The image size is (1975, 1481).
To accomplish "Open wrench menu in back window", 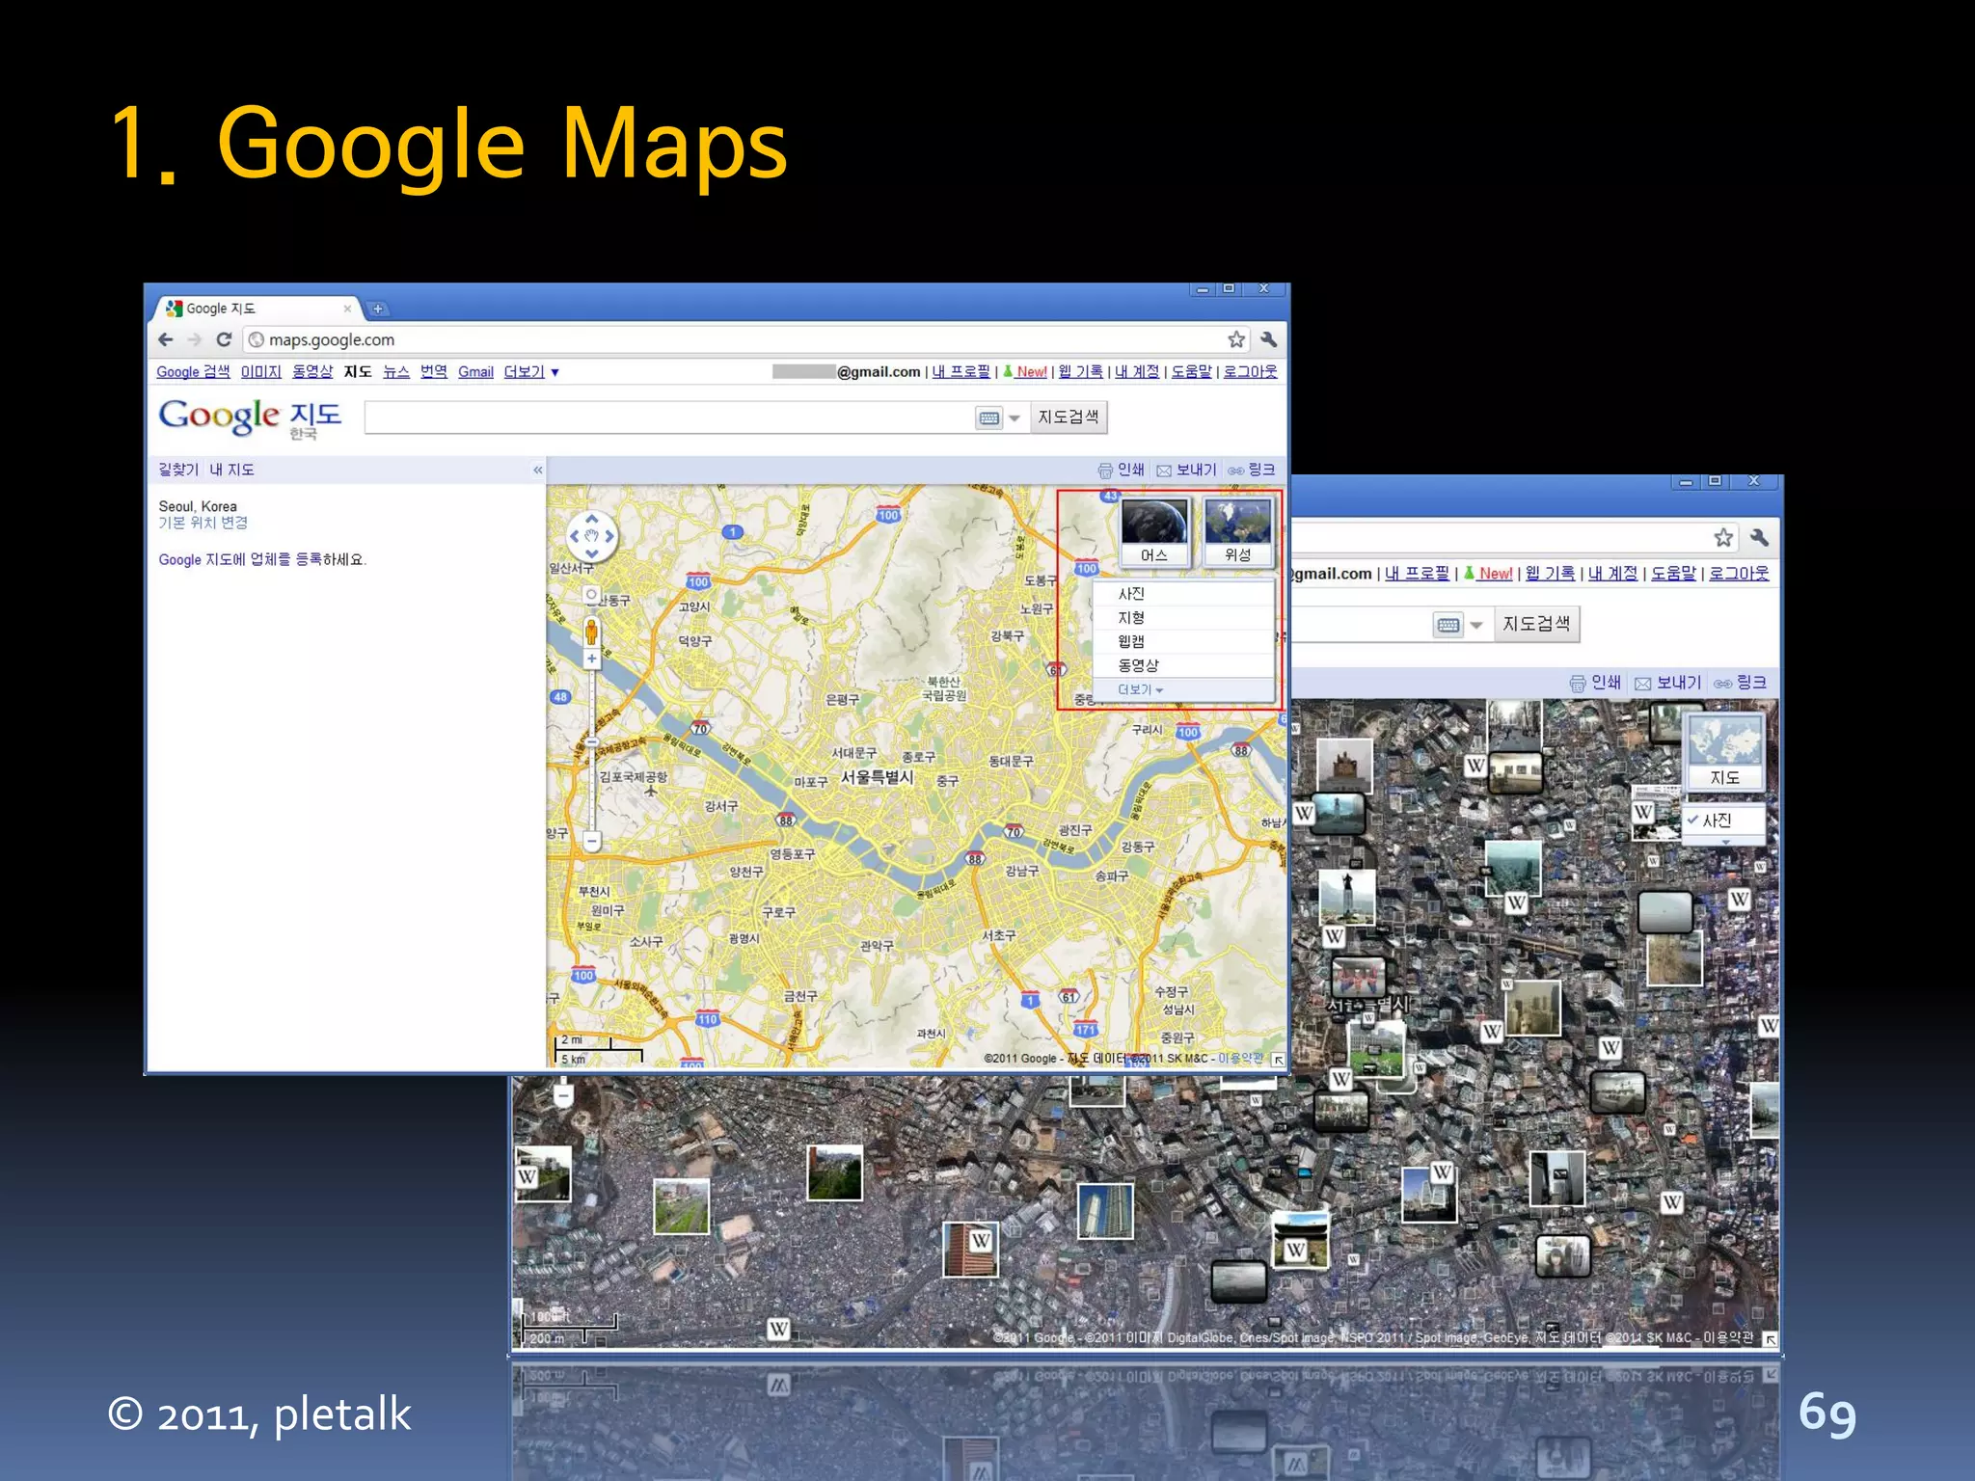I will click(1759, 538).
